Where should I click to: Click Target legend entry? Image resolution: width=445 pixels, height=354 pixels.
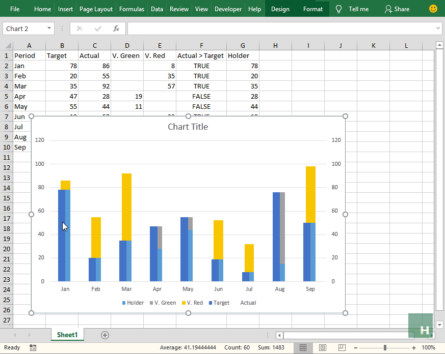point(219,303)
